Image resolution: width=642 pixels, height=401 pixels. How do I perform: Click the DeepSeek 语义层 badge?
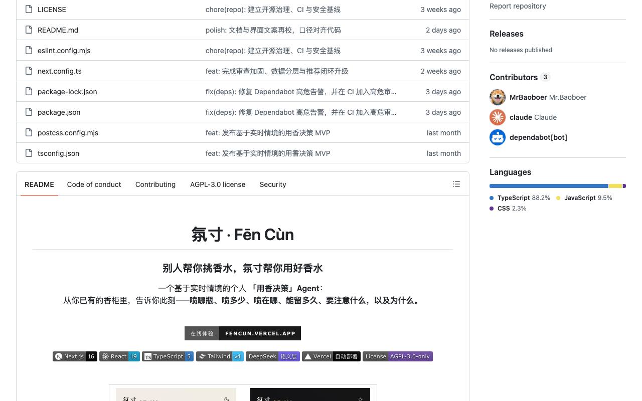[x=273, y=356]
